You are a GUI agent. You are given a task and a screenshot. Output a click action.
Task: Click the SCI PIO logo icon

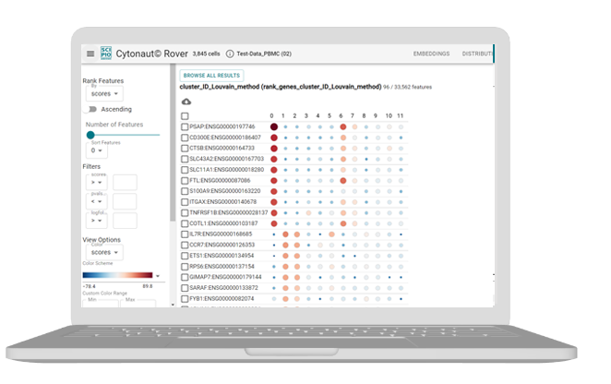pyautogui.click(x=105, y=53)
